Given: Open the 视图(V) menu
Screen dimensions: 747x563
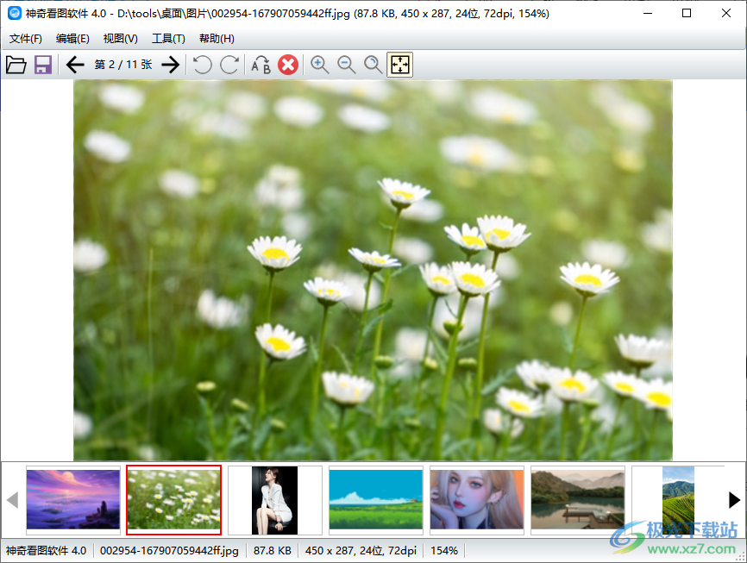Looking at the screenshot, I should click(121, 39).
